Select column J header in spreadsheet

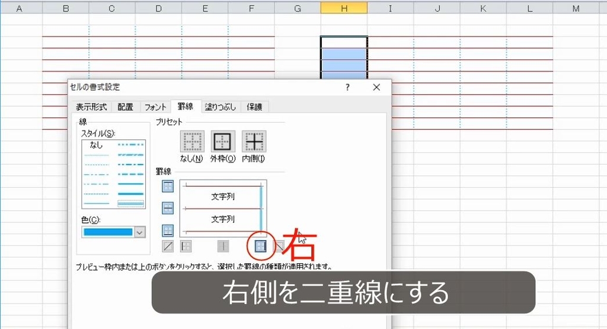coord(437,8)
